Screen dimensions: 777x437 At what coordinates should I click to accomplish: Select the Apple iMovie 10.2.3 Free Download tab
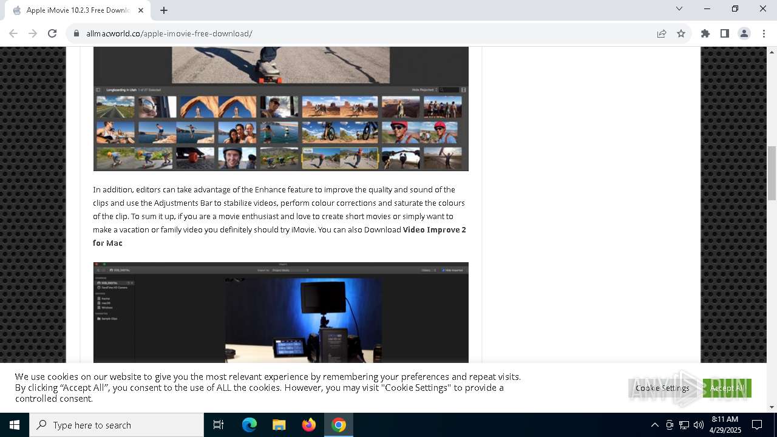pyautogui.click(x=78, y=10)
